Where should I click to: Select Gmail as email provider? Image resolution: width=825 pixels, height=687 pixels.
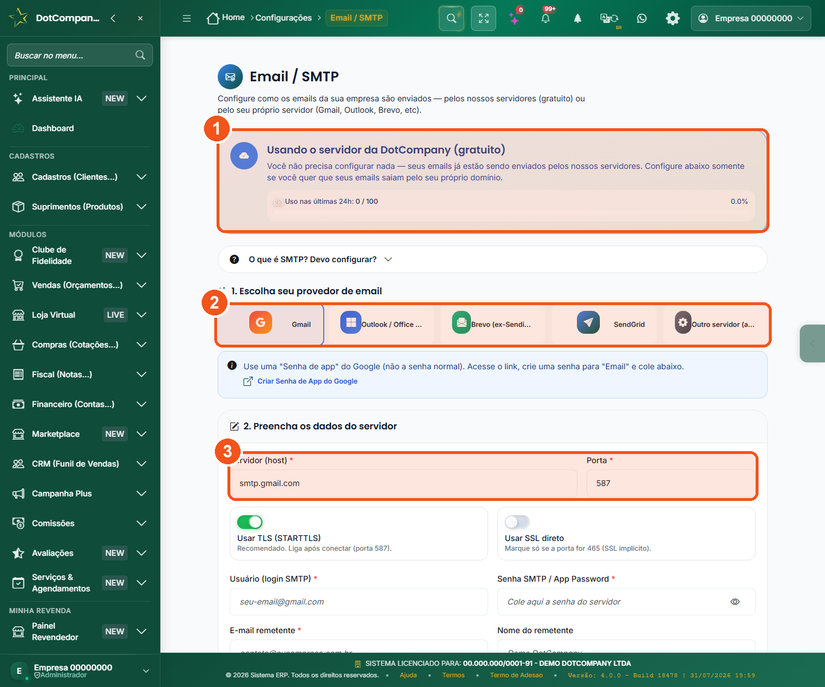coord(270,324)
